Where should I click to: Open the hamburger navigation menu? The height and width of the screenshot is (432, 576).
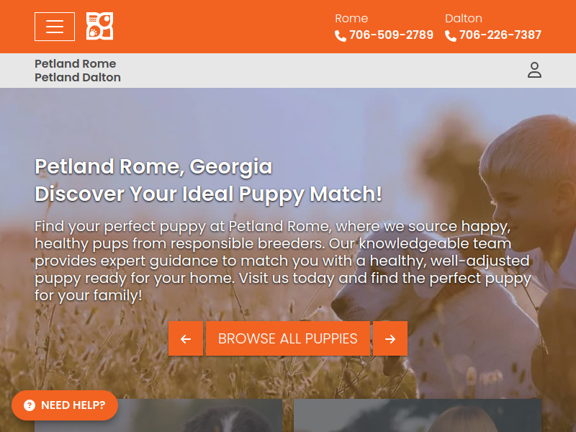pos(55,27)
